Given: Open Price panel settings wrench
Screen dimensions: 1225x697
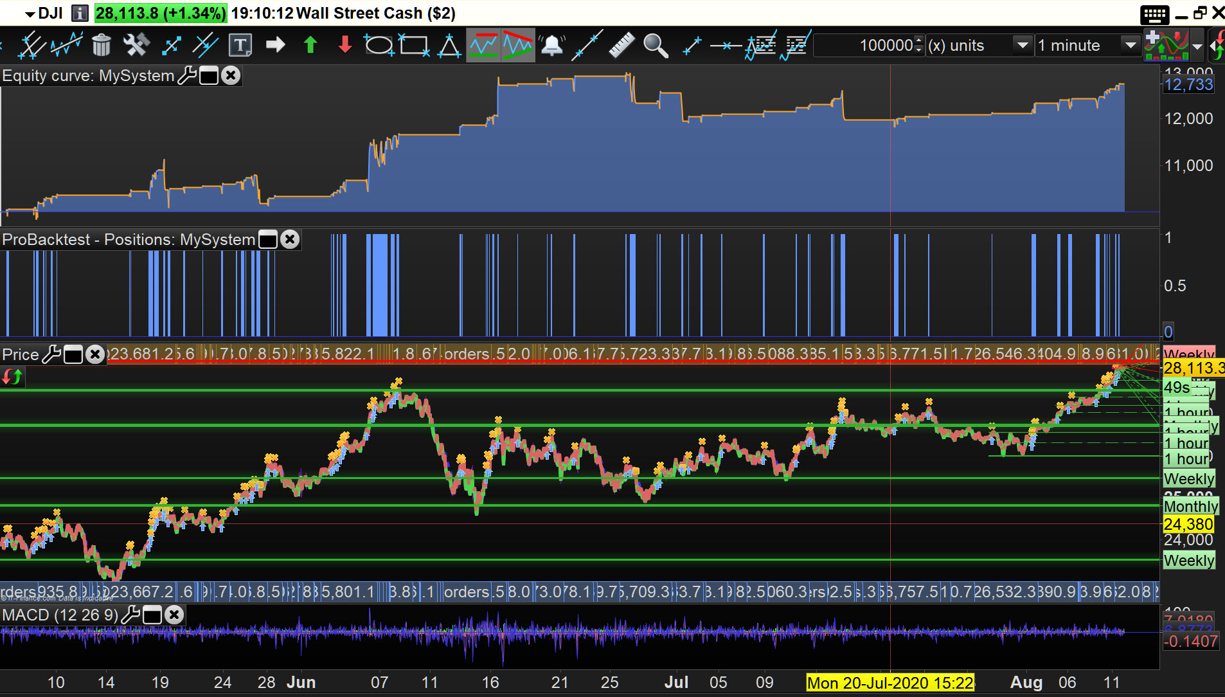Looking at the screenshot, I should coord(51,354).
